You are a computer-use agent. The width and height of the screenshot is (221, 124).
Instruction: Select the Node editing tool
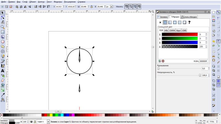click(x=3, y=18)
